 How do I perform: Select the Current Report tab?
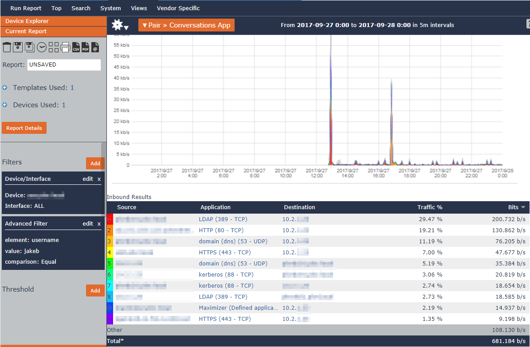click(53, 31)
